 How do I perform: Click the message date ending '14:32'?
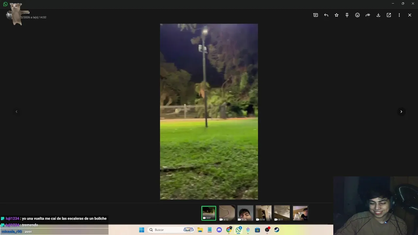33,17
